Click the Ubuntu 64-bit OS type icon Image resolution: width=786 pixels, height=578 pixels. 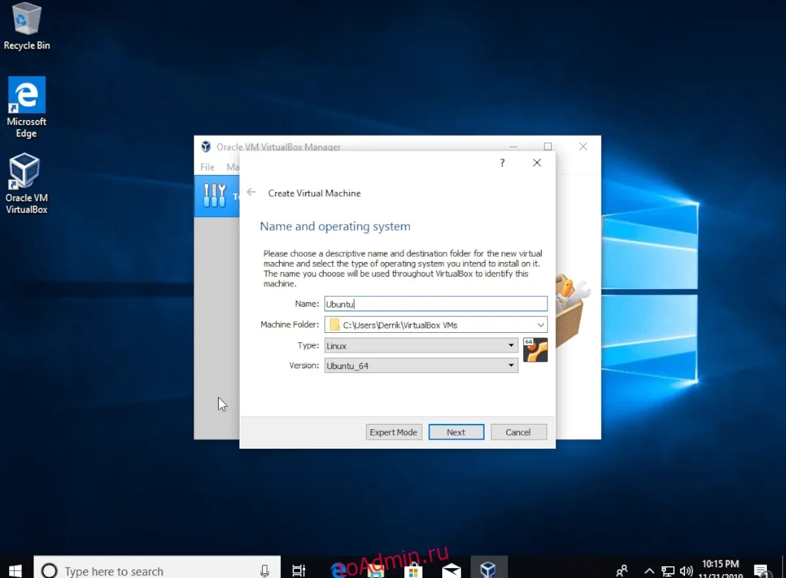pos(535,350)
